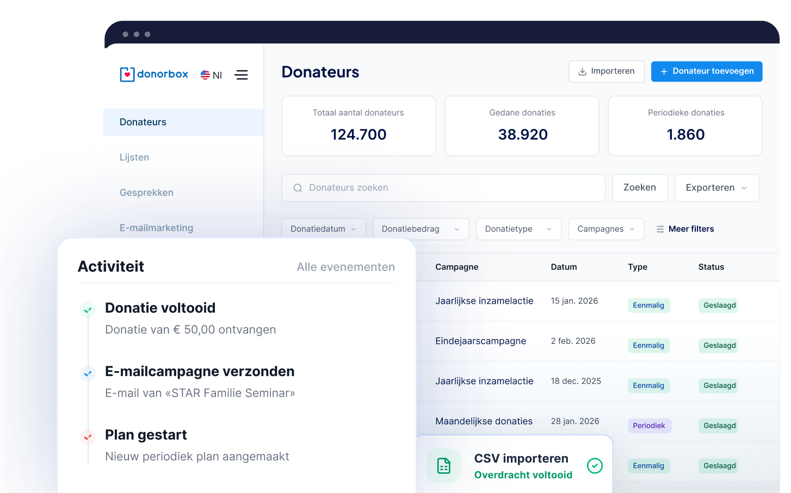791x493 pixels.
Task: Expand the Donatietype filter
Action: click(x=518, y=229)
